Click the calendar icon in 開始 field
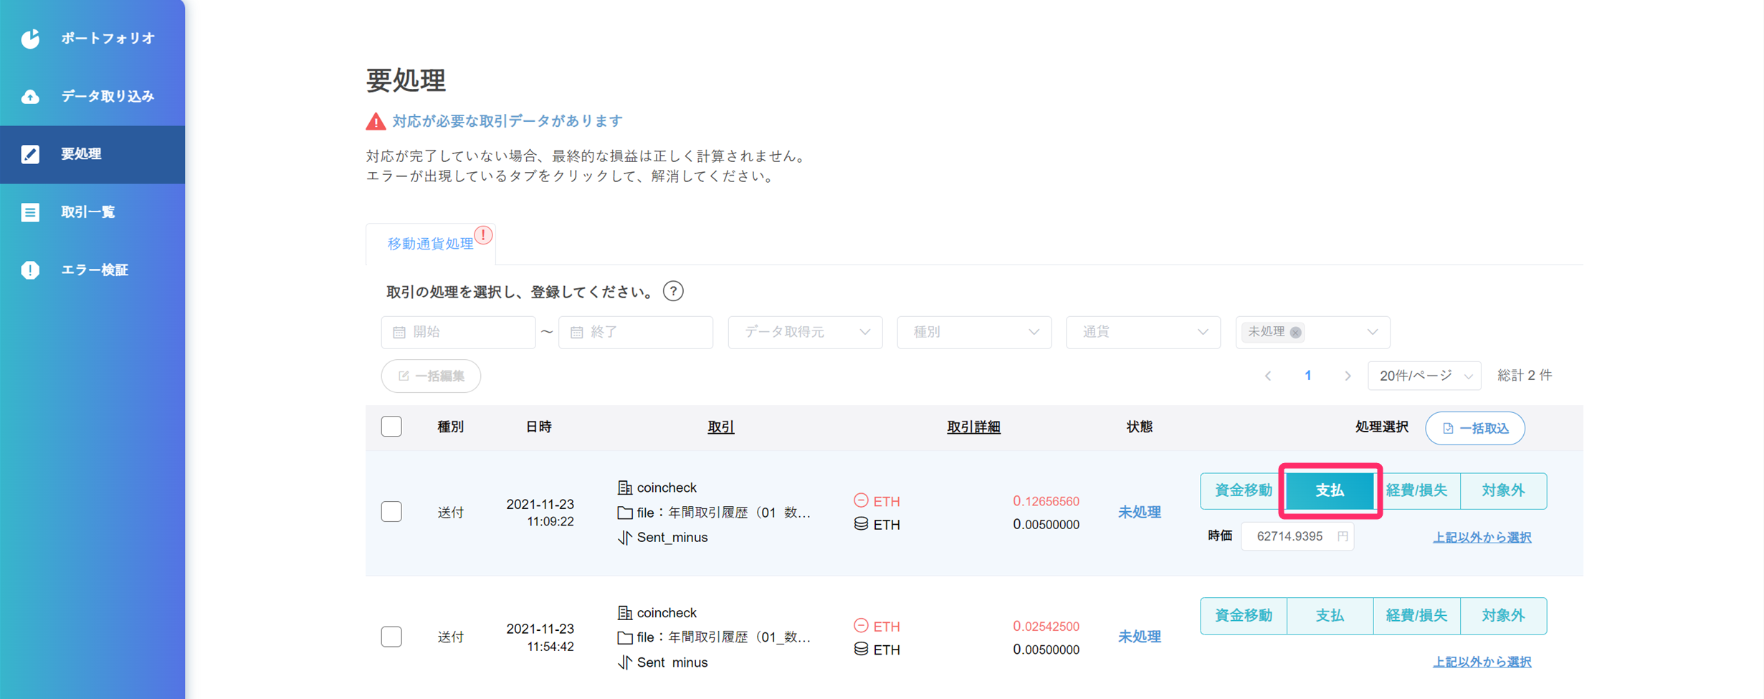 coord(399,333)
